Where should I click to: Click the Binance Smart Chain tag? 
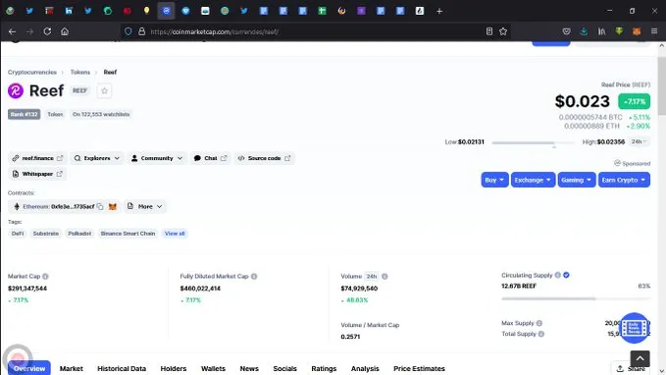coord(128,234)
